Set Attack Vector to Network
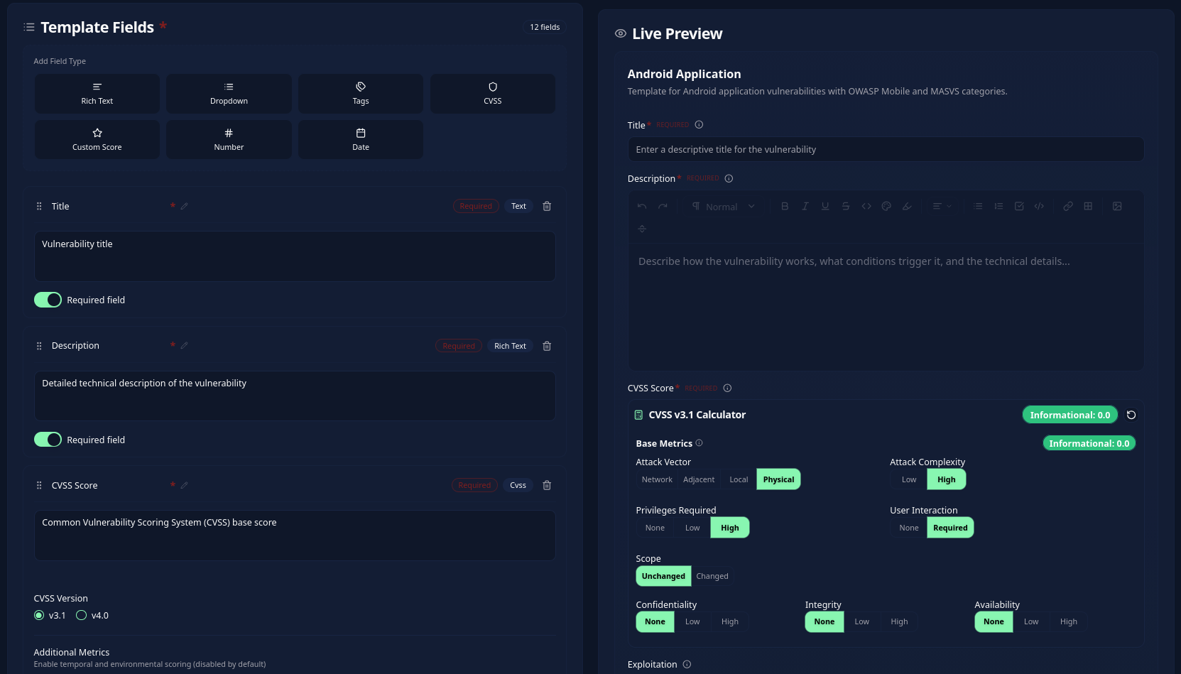Viewport: 1181px width, 674px height. pyautogui.click(x=657, y=479)
